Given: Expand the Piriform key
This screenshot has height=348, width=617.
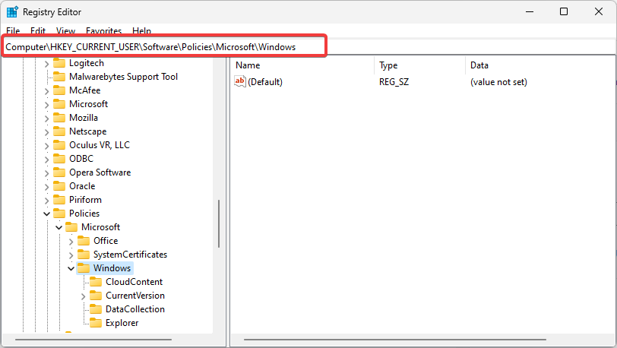Looking at the screenshot, I should point(46,201).
